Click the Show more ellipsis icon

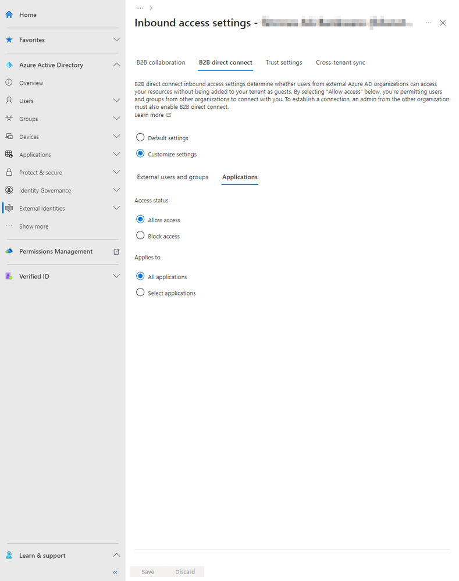point(9,226)
